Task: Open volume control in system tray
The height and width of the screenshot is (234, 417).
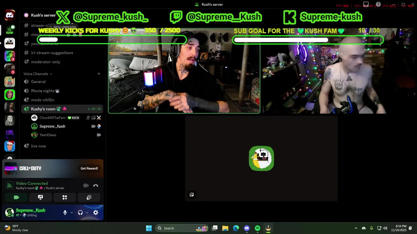Action: (x=385, y=228)
